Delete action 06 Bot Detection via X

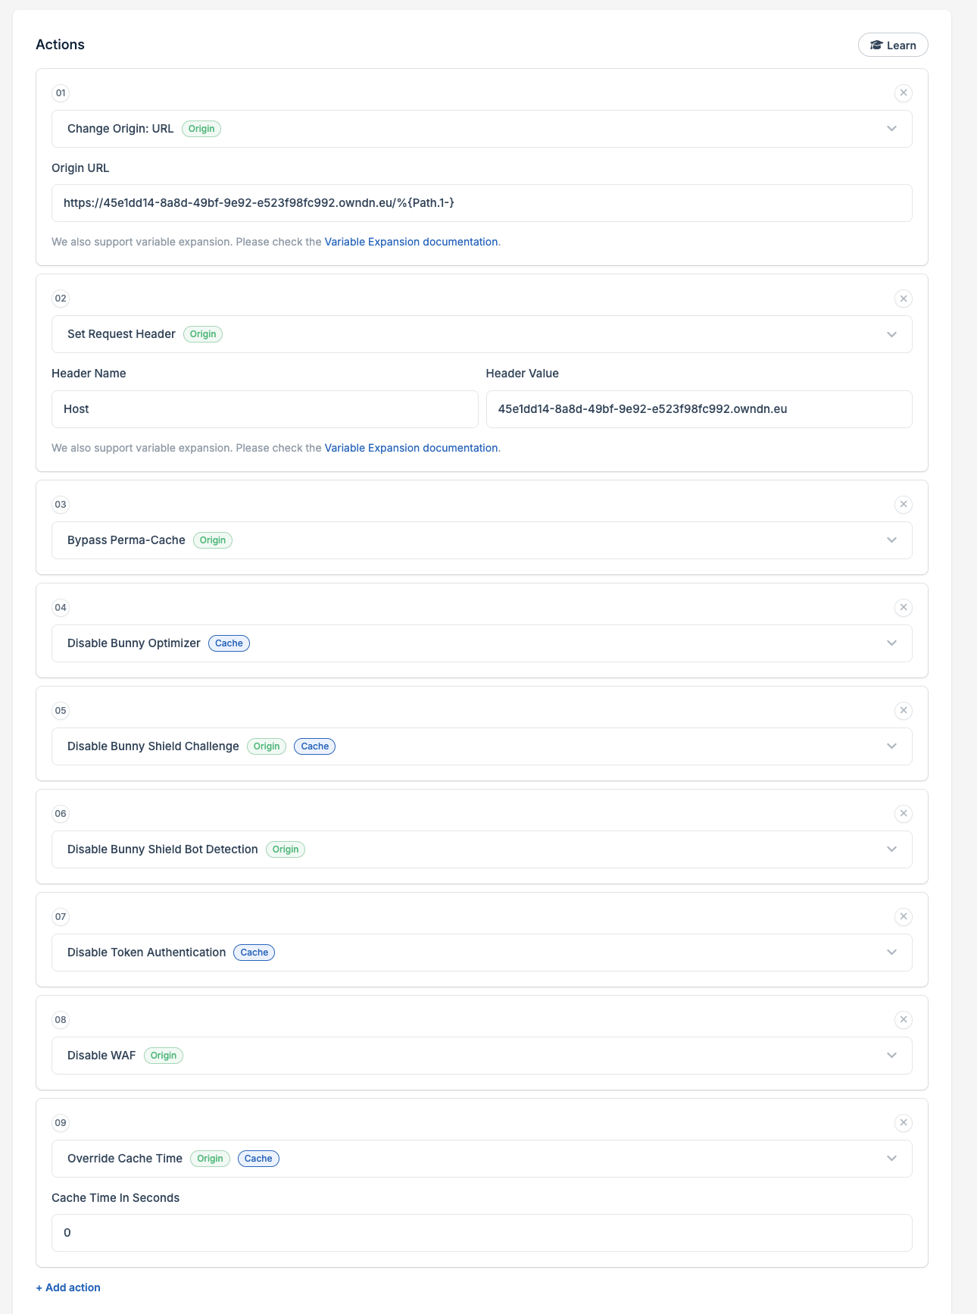point(903,814)
